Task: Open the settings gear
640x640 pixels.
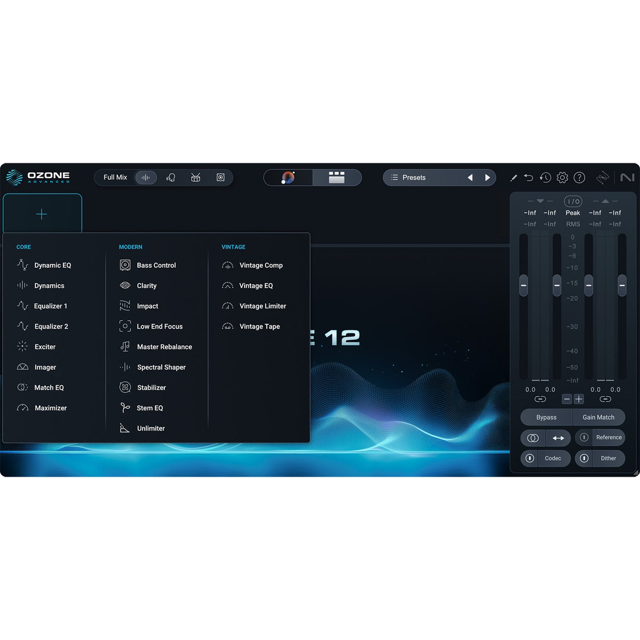Action: 562,178
